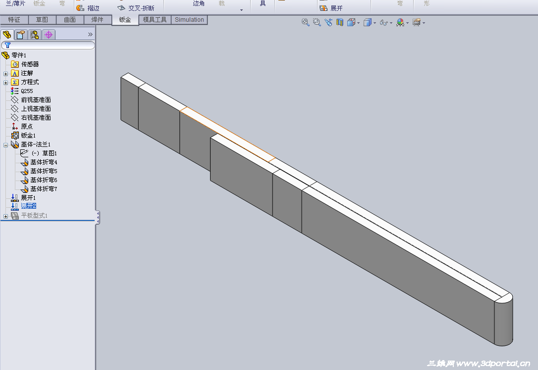
Task: Click the Display Style cube icon
Action: click(367, 23)
